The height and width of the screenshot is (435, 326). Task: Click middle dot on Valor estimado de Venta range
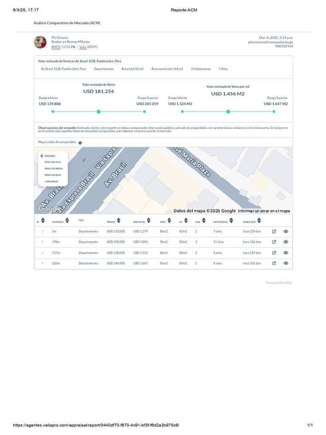98,112
